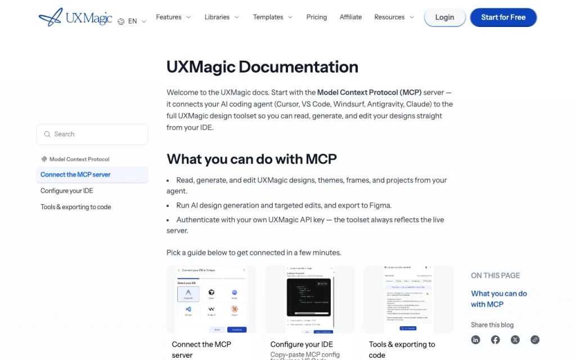This screenshot has height=360, width=576.
Task: Copy the page link icon
Action: pyautogui.click(x=535, y=340)
